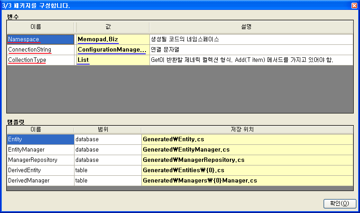The image size is (360, 213).
Task: Click the table scope for DerivedEntity
Action: click(x=108, y=170)
